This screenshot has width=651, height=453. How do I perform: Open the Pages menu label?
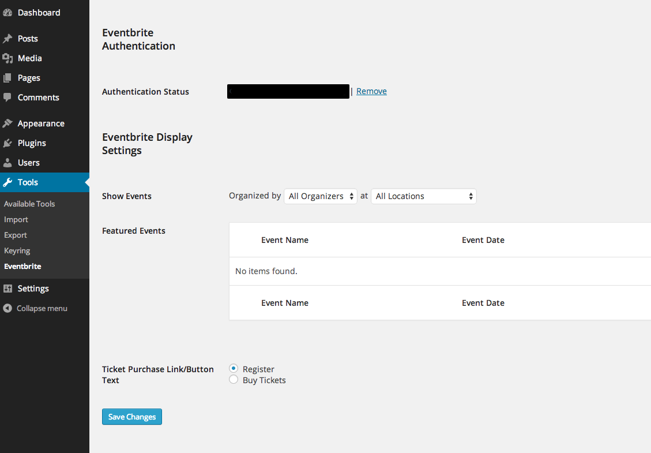point(29,78)
